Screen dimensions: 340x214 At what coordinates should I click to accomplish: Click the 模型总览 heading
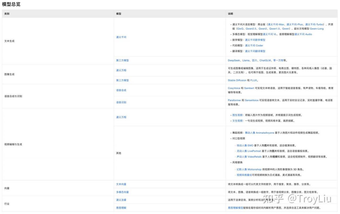tap(11, 4)
